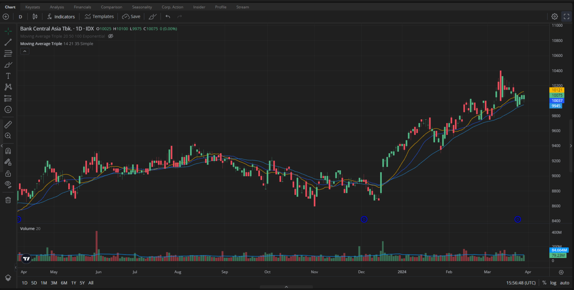Open the D interval dropdown
This screenshot has height=290, width=574.
click(20, 16)
